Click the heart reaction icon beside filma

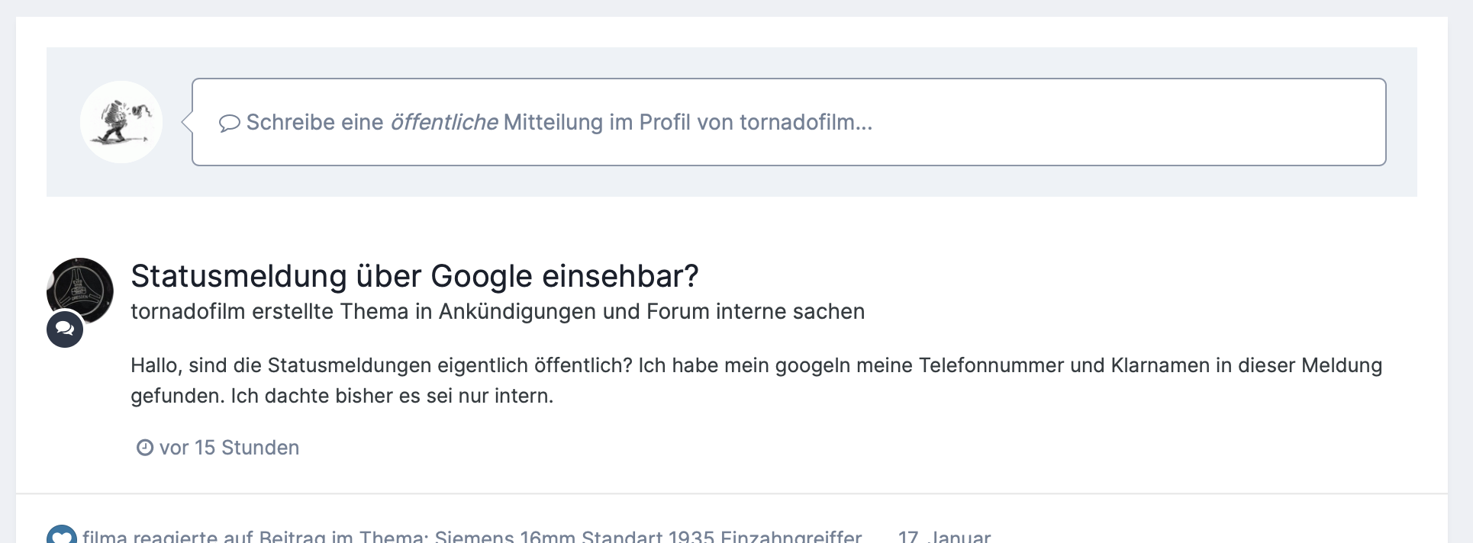click(x=62, y=535)
